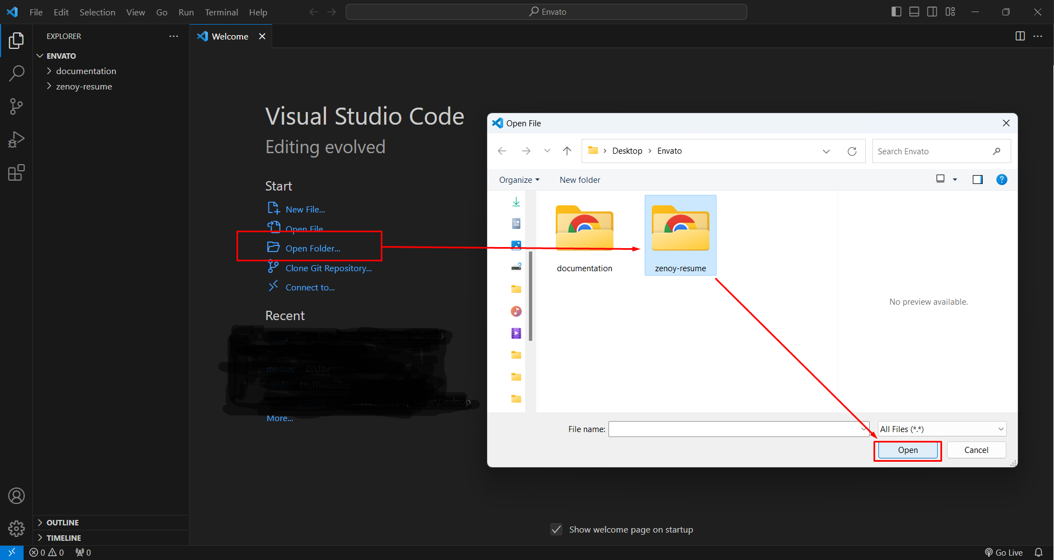1054x560 pixels.
Task: Toggle primary side bar layout icon
Action: click(x=897, y=12)
